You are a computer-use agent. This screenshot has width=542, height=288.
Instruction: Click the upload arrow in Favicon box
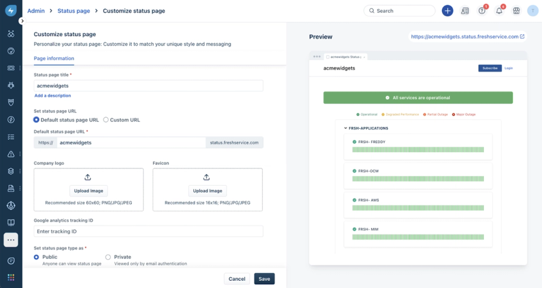[207, 177]
